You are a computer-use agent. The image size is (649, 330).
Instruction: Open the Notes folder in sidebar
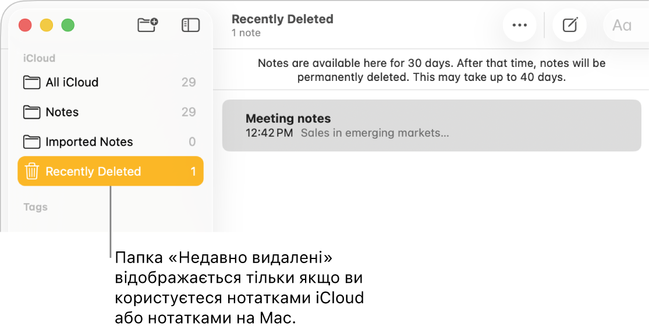(62, 112)
